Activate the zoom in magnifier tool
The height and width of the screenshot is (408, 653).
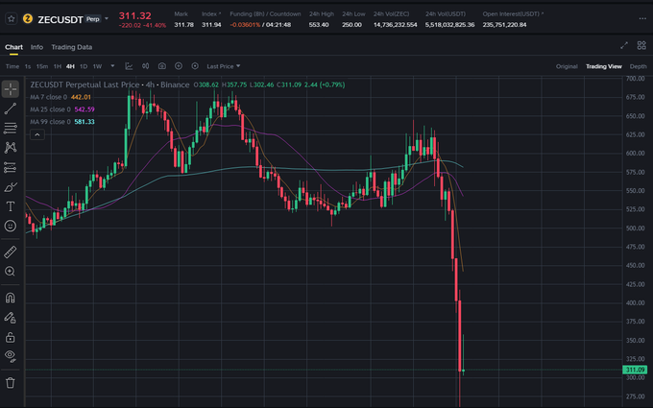click(11, 272)
